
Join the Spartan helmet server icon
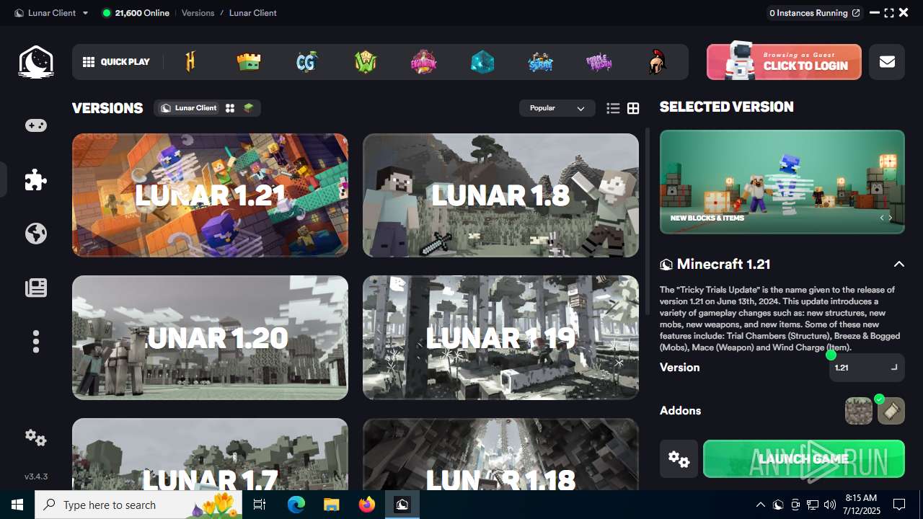(x=657, y=62)
